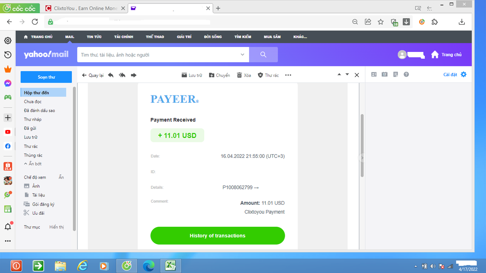Image resolution: width=486 pixels, height=273 pixels.
Task: Open Facebook shortcut in sidebar
Action: (x=8, y=146)
